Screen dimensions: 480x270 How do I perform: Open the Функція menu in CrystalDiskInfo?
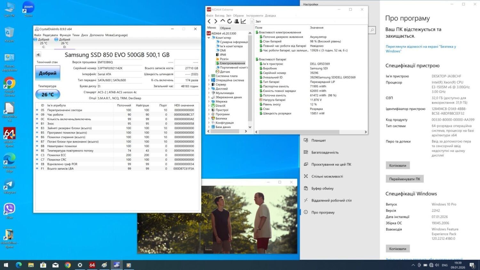65,35
